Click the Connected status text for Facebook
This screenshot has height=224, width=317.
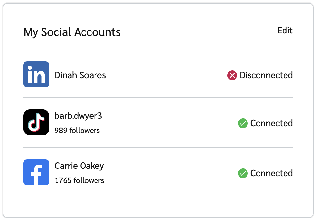271,173
